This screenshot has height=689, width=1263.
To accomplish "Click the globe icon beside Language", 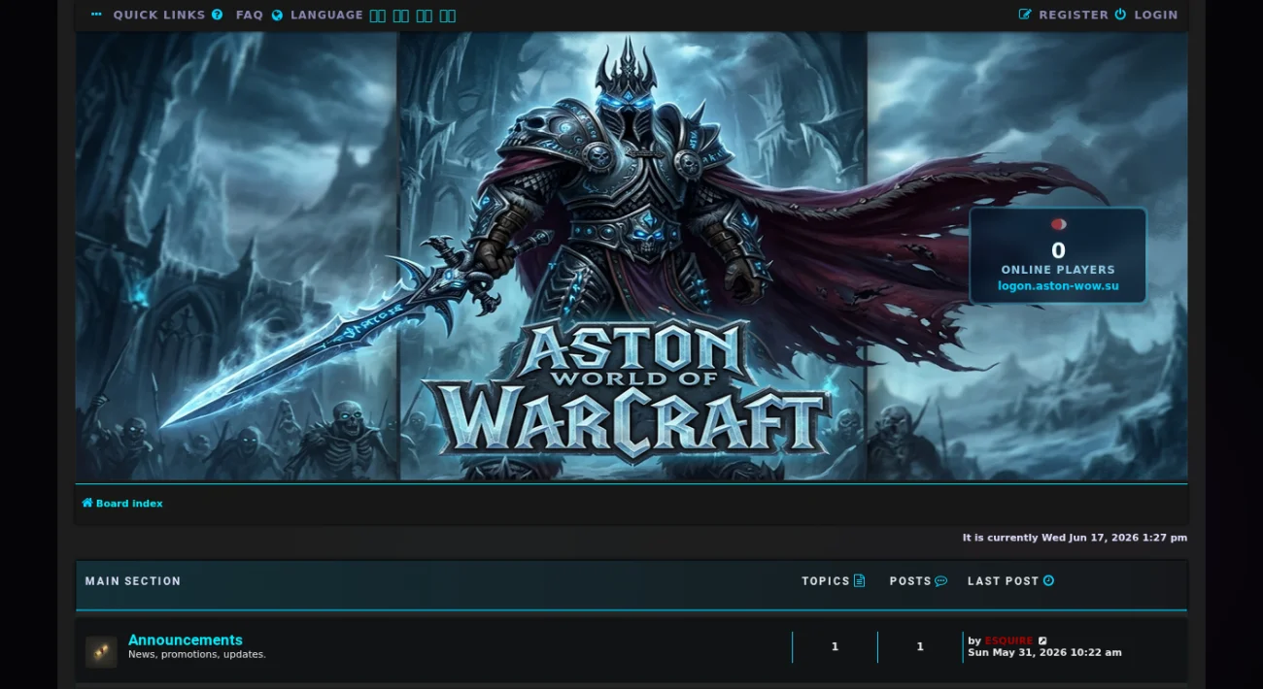I will [278, 16].
